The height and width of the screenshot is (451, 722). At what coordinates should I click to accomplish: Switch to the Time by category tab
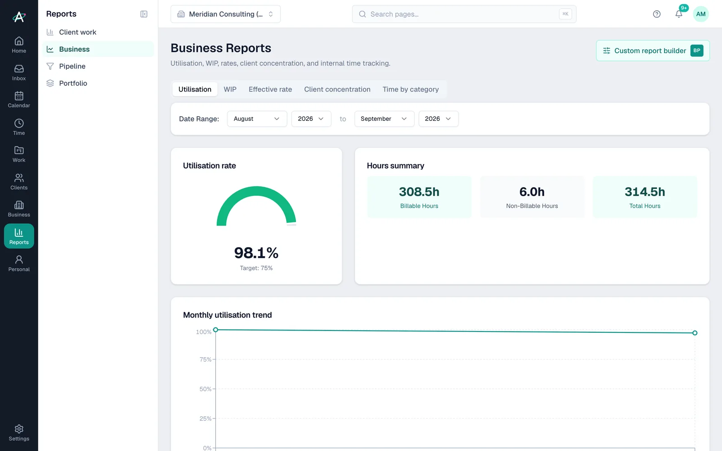(x=411, y=89)
